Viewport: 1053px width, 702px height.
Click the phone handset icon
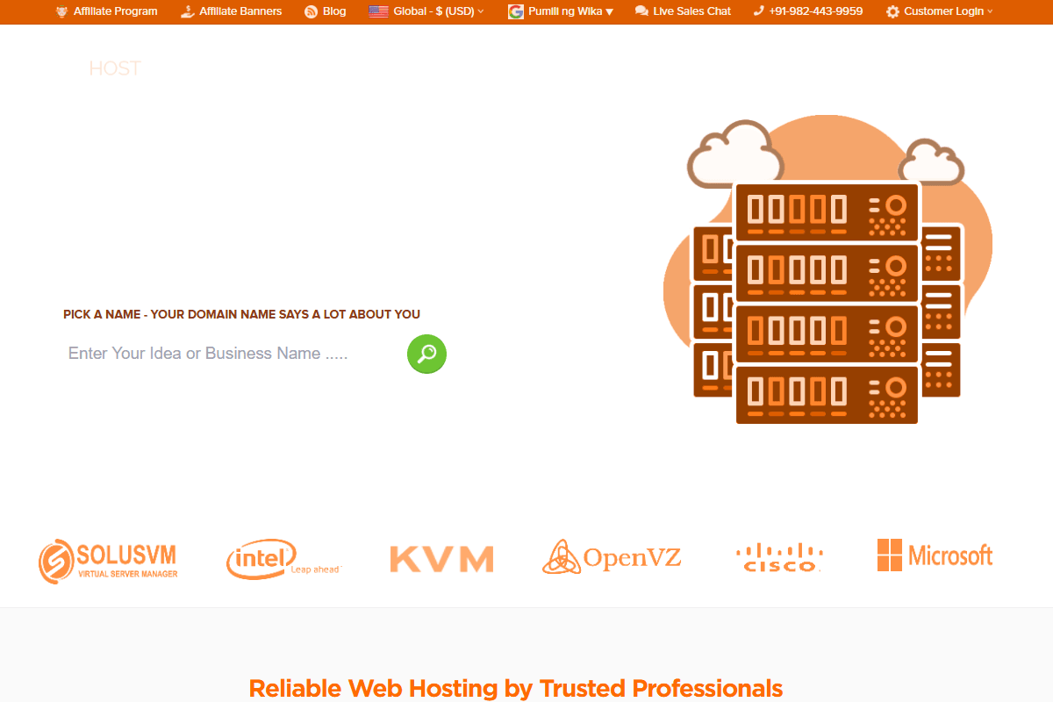tap(759, 11)
